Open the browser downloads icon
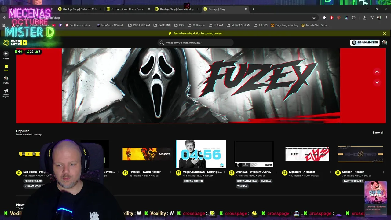Viewport: 391px width, 220px height. 364,18
